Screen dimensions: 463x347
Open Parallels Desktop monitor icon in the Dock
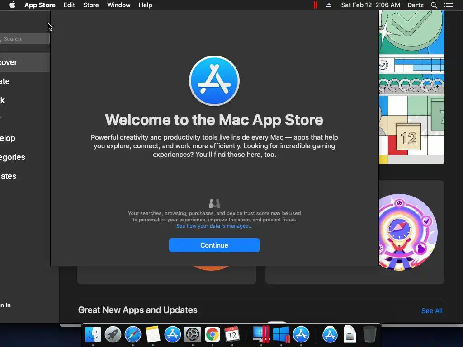pos(261,335)
